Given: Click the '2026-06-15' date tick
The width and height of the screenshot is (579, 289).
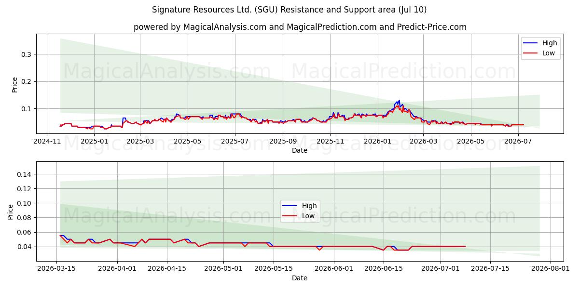Looking at the screenshot, I should (x=385, y=269).
